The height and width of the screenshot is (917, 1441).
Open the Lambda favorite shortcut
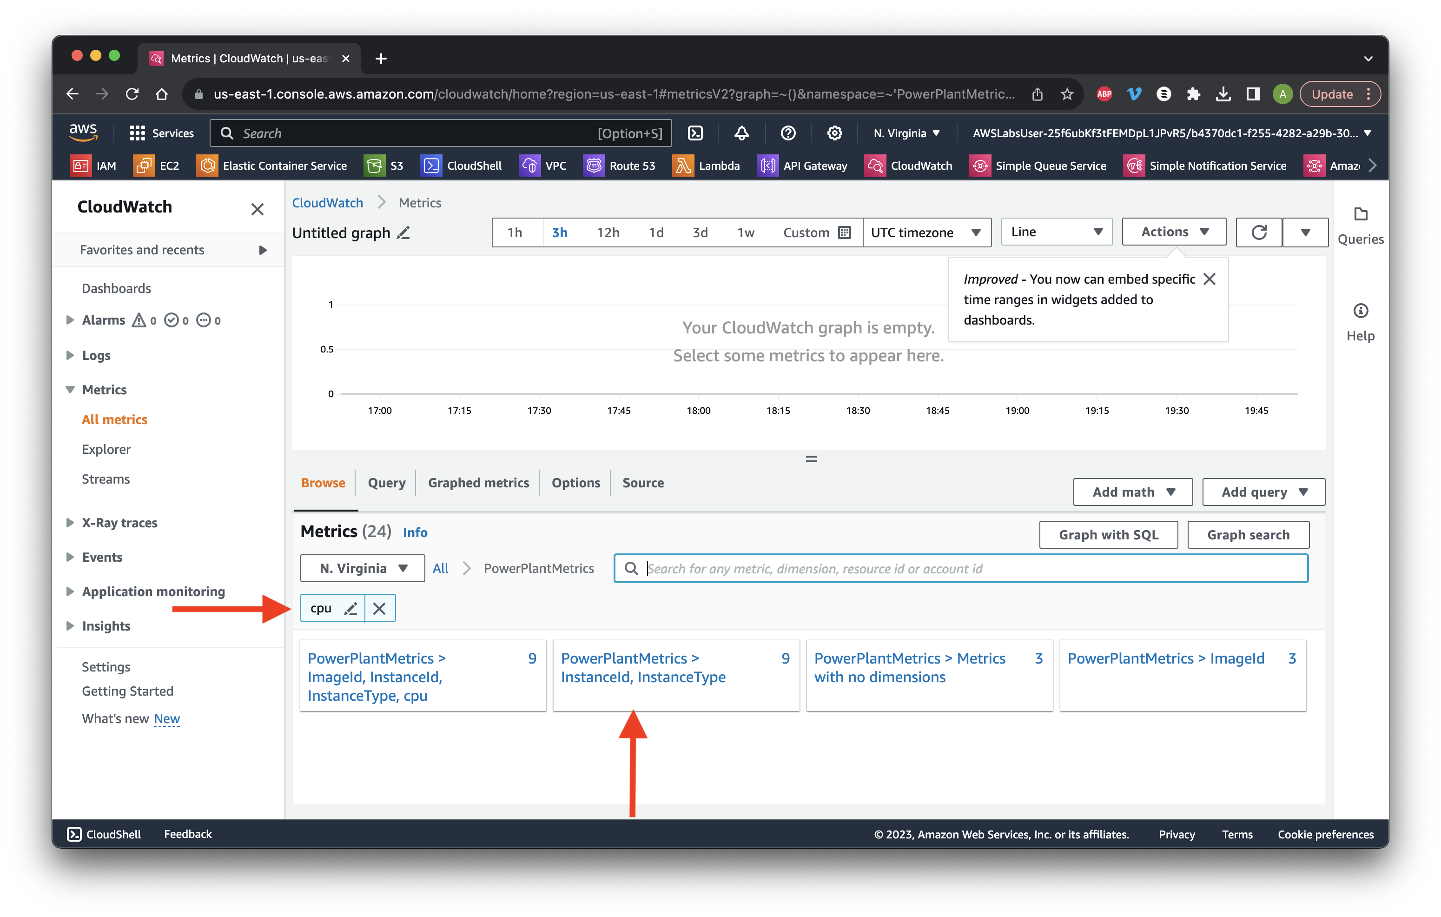pos(707,166)
